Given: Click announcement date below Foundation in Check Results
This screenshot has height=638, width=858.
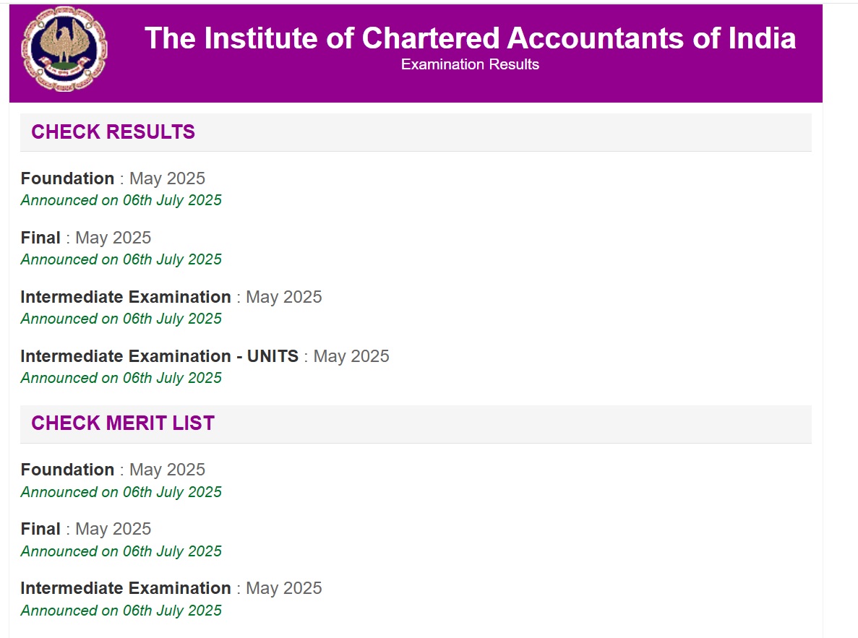Looking at the screenshot, I should [121, 200].
